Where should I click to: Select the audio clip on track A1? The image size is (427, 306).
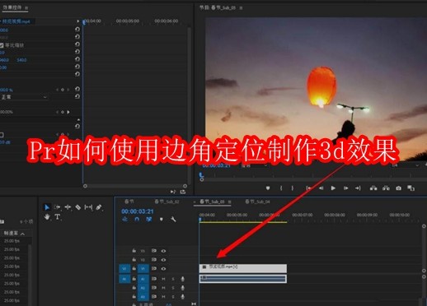click(x=243, y=279)
